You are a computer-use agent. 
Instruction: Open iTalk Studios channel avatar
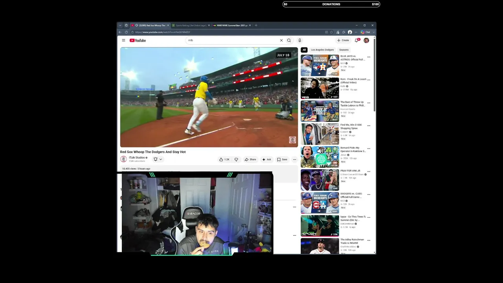(x=123, y=159)
